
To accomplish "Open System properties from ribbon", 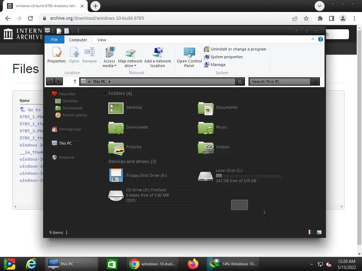I will click(223, 57).
